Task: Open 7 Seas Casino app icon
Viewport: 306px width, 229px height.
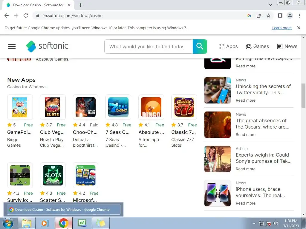Action: 118,107
